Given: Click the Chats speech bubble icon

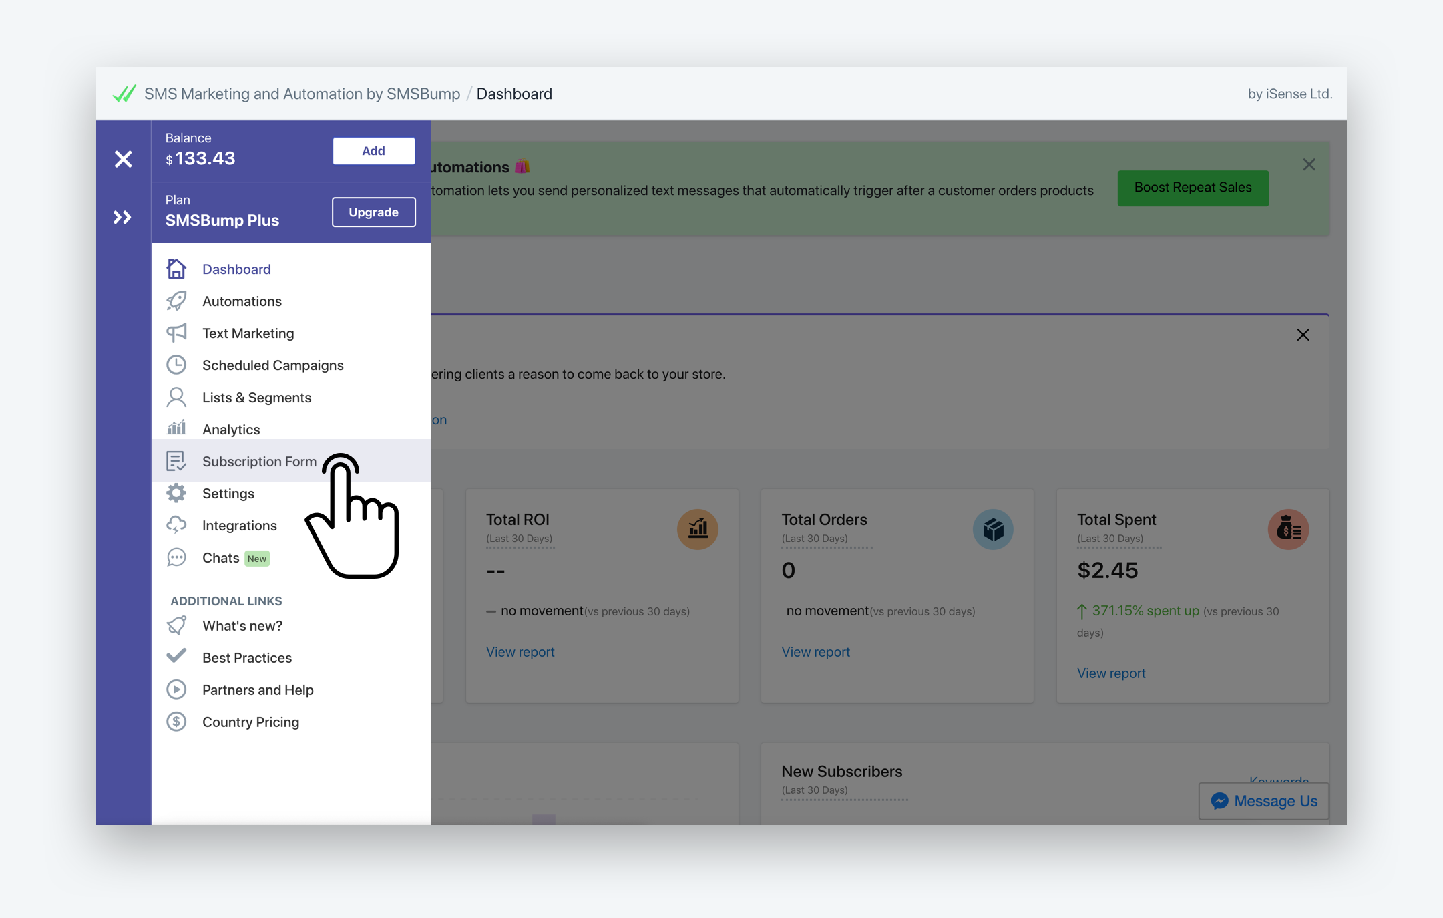Looking at the screenshot, I should click(176, 557).
